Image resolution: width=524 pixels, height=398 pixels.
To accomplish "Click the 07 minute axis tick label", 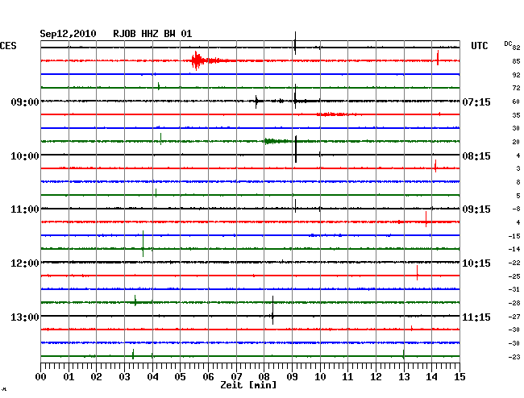I will [x=236, y=376].
